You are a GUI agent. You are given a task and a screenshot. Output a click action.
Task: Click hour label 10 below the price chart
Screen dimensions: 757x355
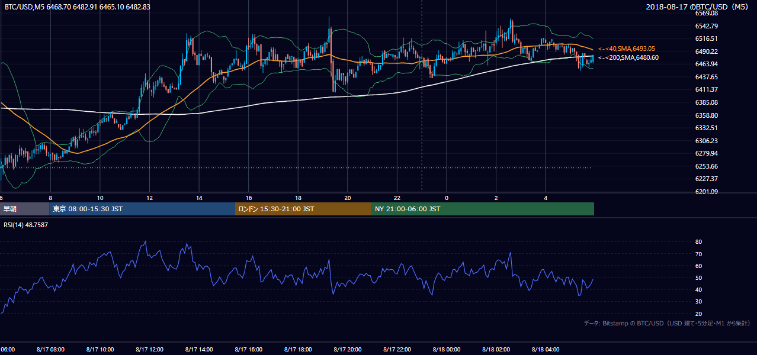[100, 198]
